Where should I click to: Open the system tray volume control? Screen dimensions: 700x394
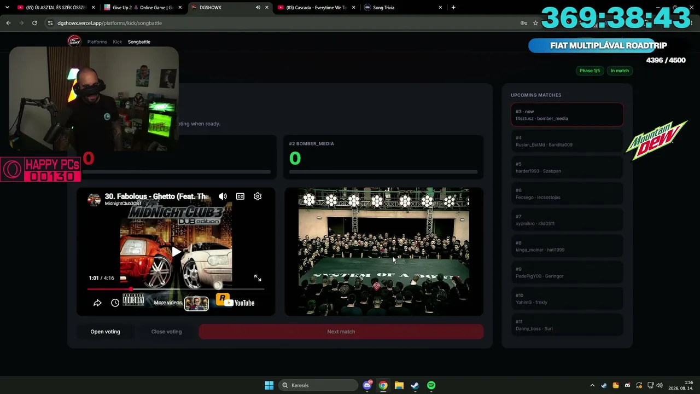660,385
